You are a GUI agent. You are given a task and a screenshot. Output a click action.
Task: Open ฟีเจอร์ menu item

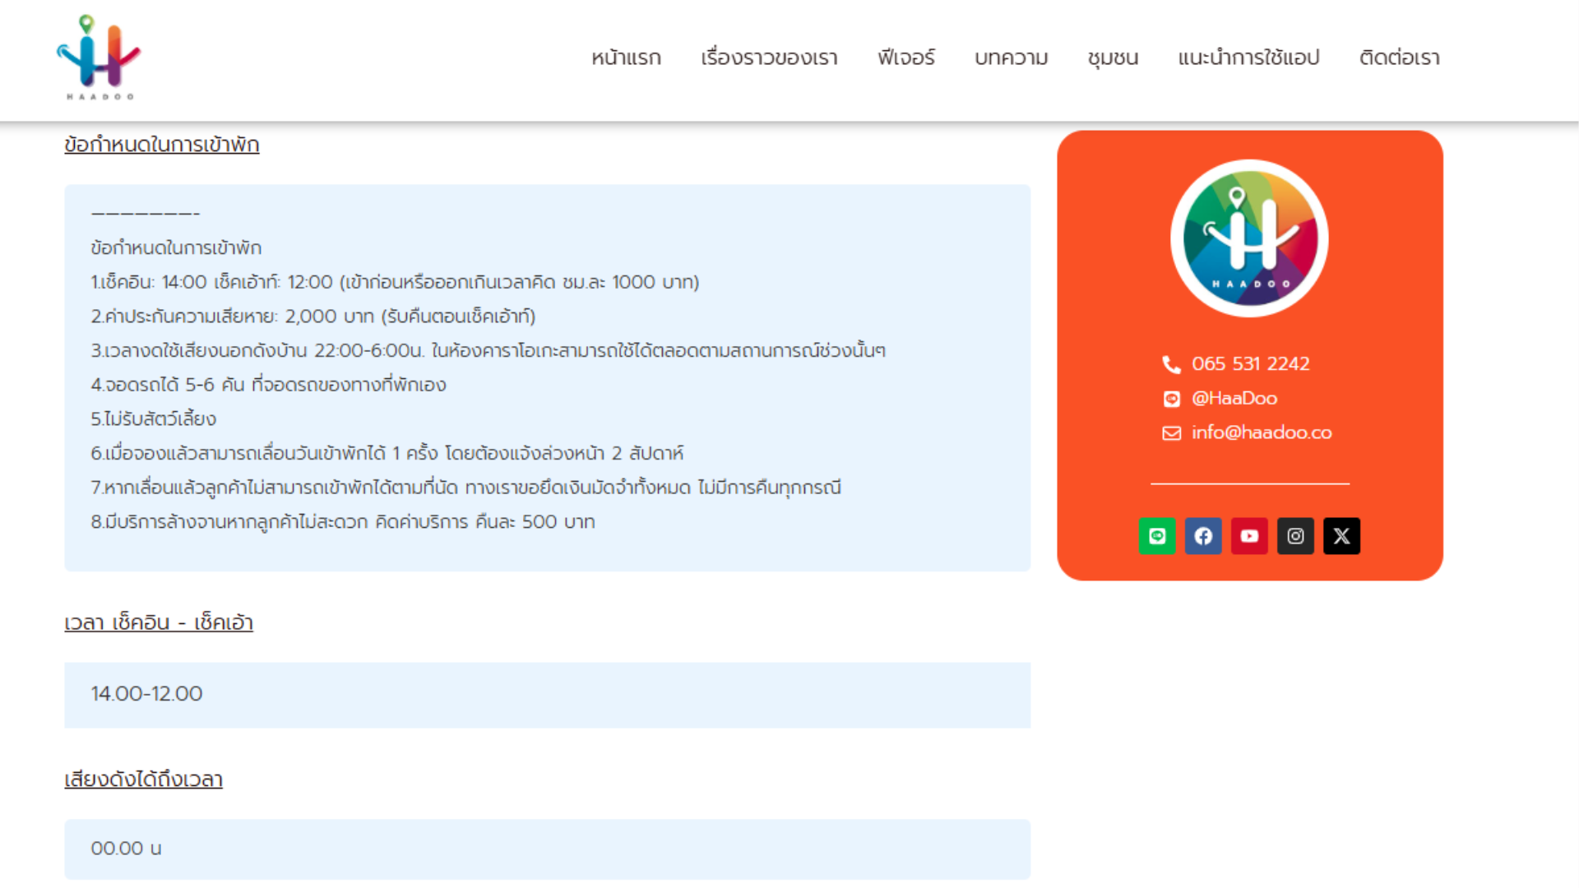pos(905,58)
